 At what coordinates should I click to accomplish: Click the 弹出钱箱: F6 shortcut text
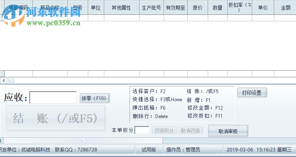149,108
